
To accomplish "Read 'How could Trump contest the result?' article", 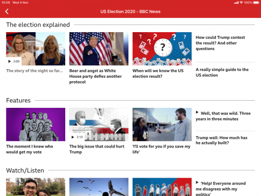I will point(220,43).
